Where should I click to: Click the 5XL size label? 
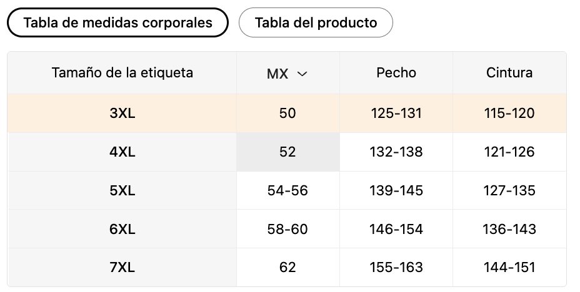click(x=122, y=190)
